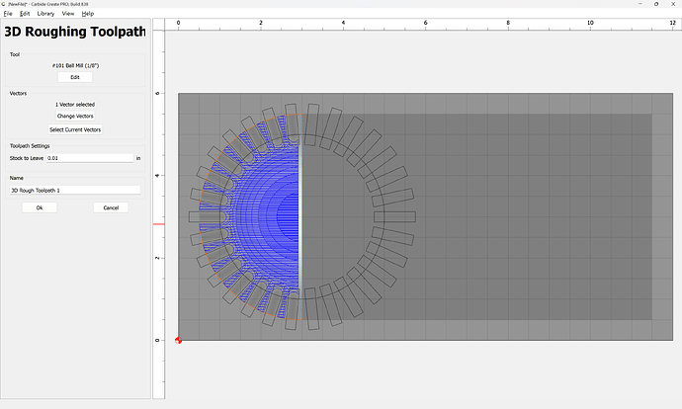
Task: Open the Edit menu
Action: tap(25, 14)
